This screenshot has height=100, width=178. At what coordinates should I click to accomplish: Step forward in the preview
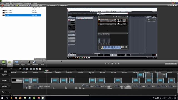coord(116,64)
